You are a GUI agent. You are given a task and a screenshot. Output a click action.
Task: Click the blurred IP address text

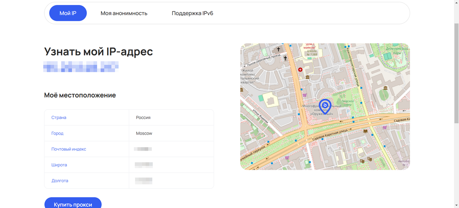81,67
